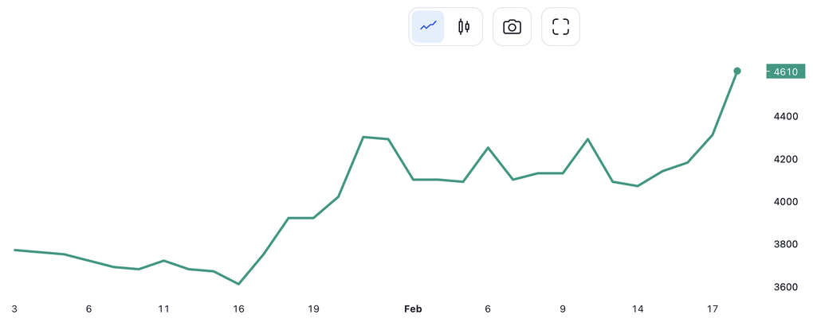Click the 3 date label at the x-axis start
813x330 pixels.
pos(14,309)
